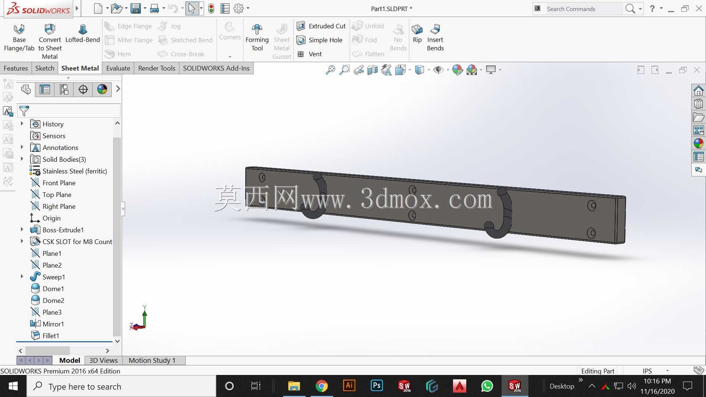Click the Rebuild traffic light icon

[x=211, y=8]
